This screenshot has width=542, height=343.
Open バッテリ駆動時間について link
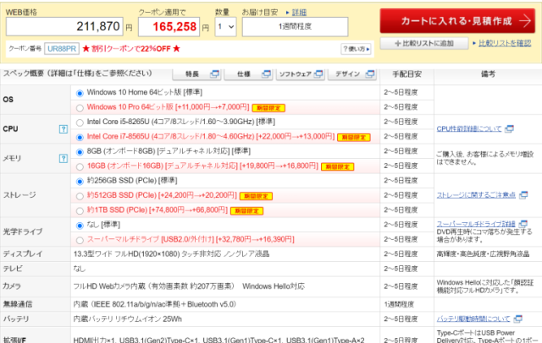(x=473, y=318)
